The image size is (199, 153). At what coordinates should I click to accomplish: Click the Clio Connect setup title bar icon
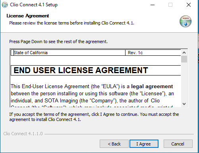tap(5, 5)
